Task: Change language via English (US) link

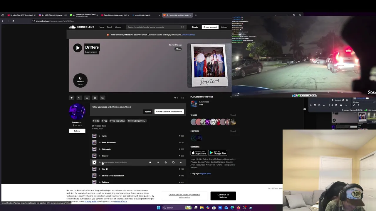Action: click(205, 173)
